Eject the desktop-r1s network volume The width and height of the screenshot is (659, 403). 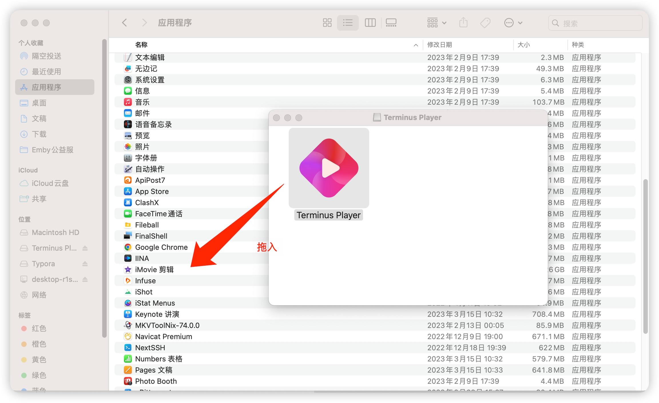(85, 279)
